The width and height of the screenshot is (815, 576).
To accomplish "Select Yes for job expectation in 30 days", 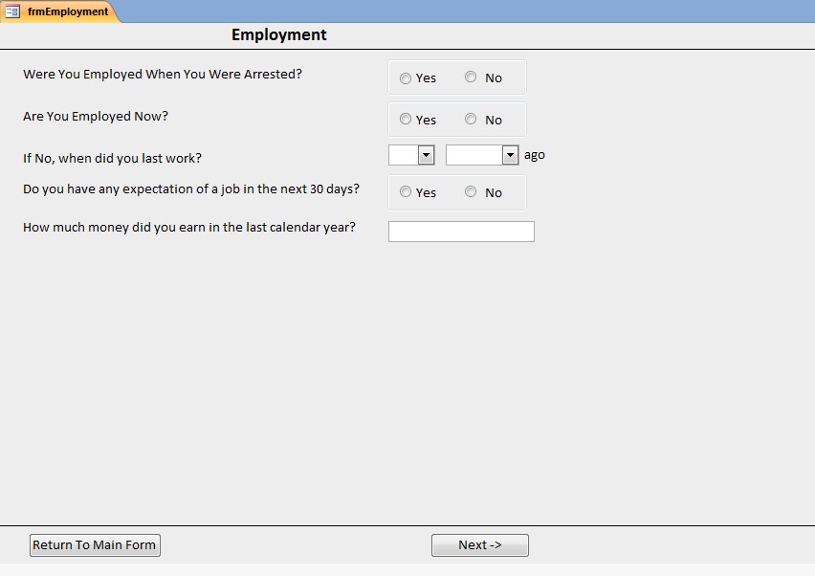I will pyautogui.click(x=406, y=191).
